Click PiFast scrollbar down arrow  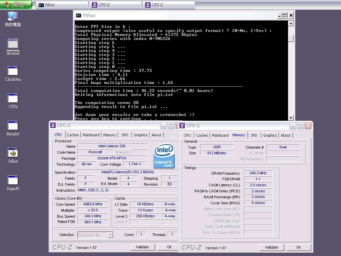point(291,118)
